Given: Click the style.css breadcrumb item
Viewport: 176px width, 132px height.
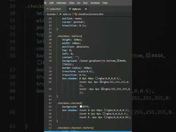Looking at the screenshot, I should click(x=67, y=14).
